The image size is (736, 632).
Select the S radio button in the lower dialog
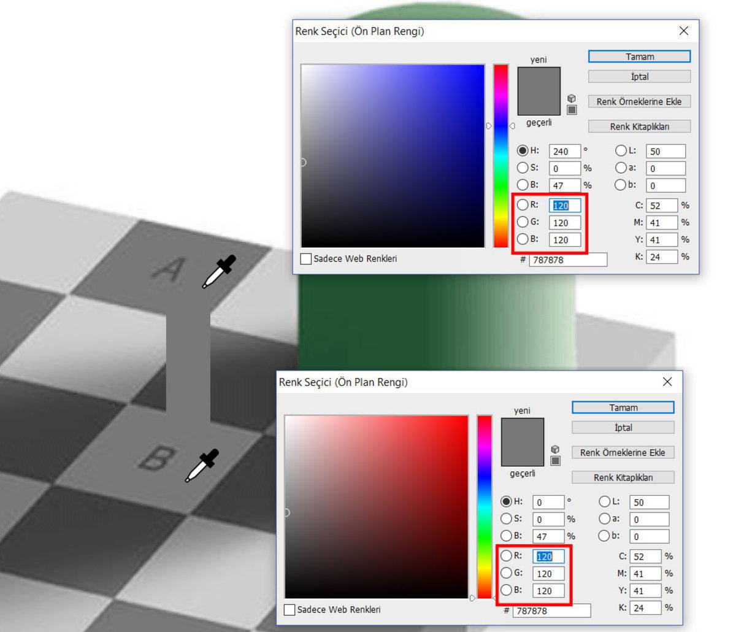pos(506,519)
